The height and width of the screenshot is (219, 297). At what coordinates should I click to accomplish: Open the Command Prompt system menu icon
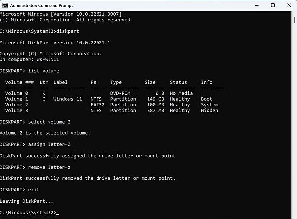5,5
